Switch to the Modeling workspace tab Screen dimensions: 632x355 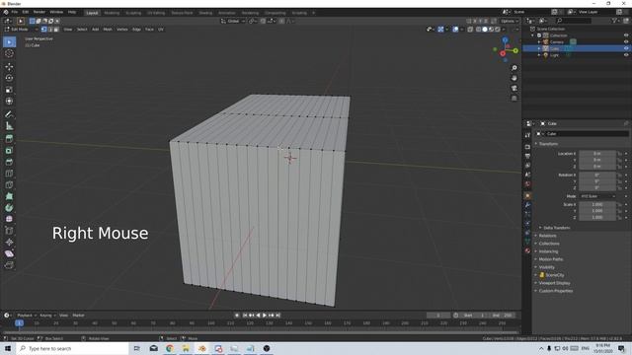(x=112, y=13)
